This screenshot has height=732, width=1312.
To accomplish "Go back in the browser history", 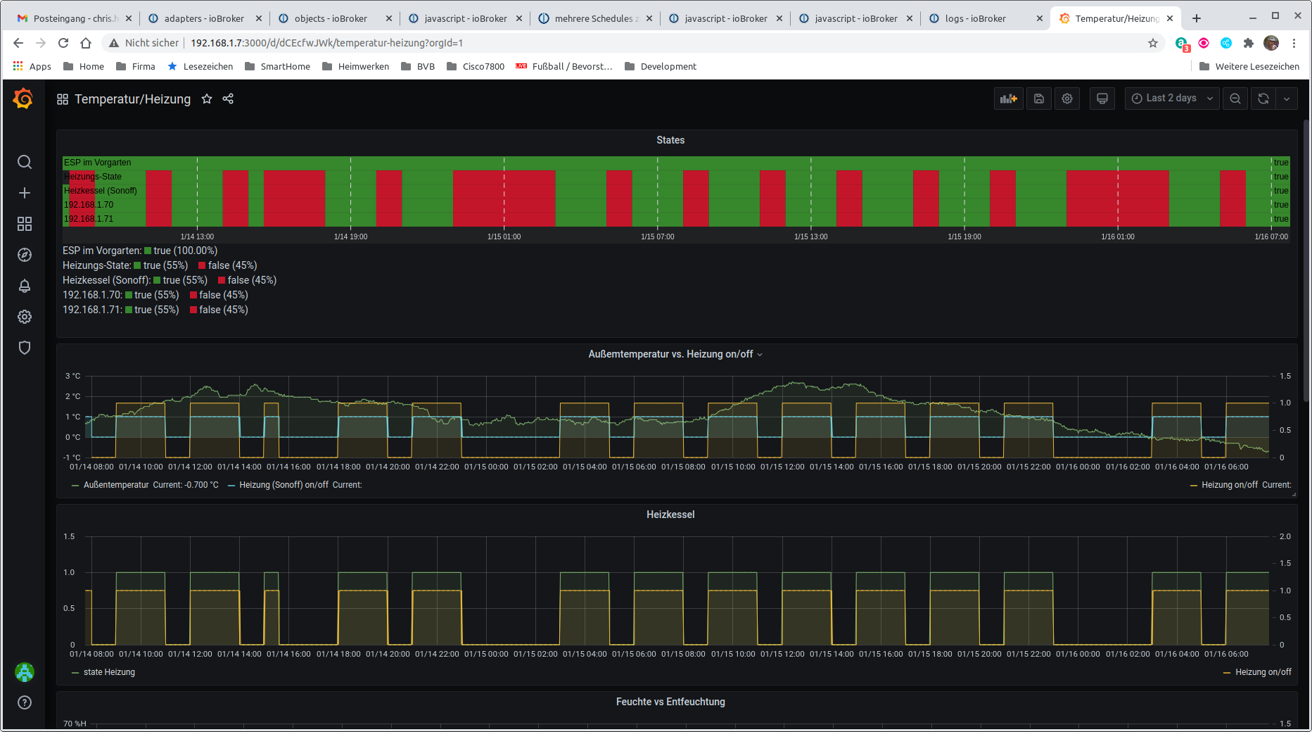I will (x=18, y=43).
